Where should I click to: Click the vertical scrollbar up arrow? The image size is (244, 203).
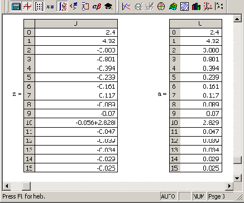[x=237, y=18]
